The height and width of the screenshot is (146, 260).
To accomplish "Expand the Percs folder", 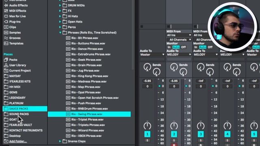I will click(x=60, y=27).
